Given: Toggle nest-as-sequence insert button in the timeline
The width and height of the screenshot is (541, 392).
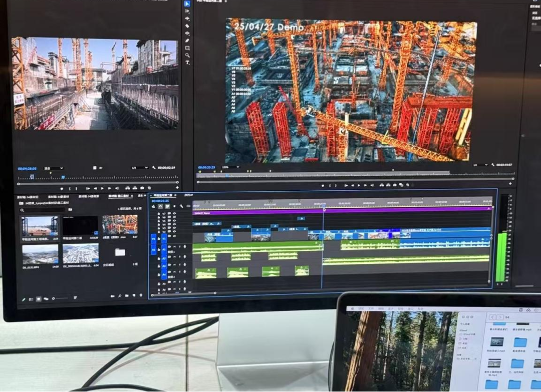Looking at the screenshot, I should (x=154, y=206).
